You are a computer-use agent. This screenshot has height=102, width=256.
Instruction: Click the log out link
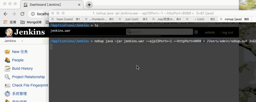coord(227,32)
